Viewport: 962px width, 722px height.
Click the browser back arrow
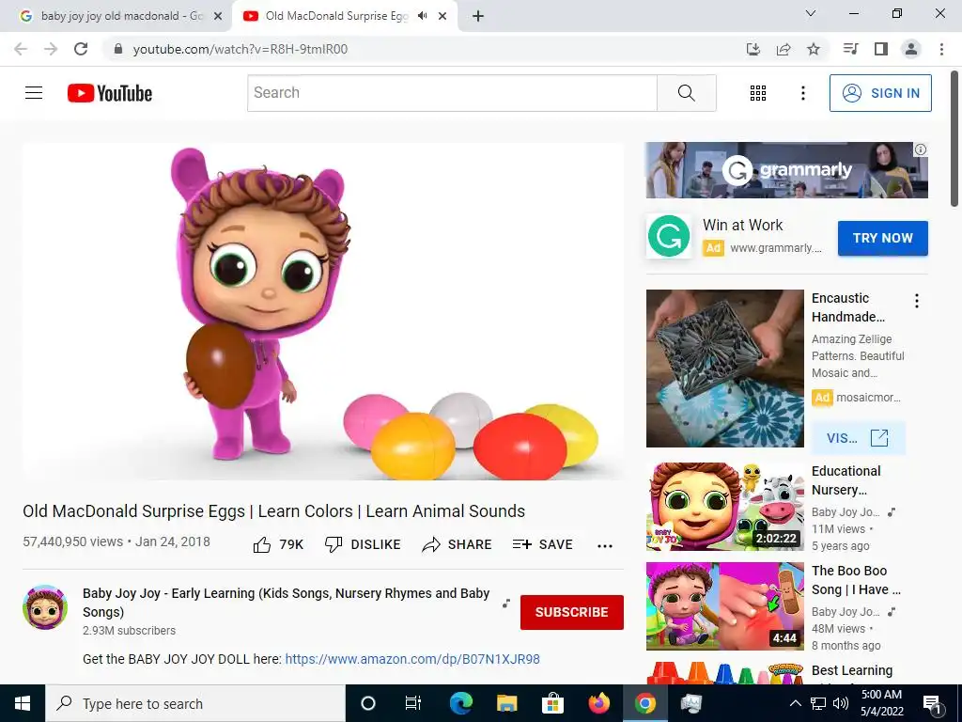coord(21,49)
